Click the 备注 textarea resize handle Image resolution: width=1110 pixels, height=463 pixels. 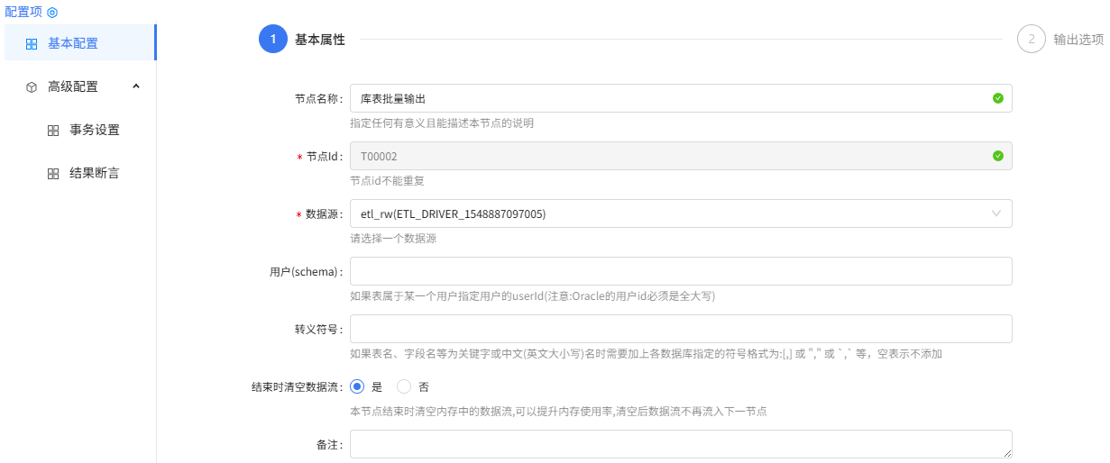click(1006, 453)
